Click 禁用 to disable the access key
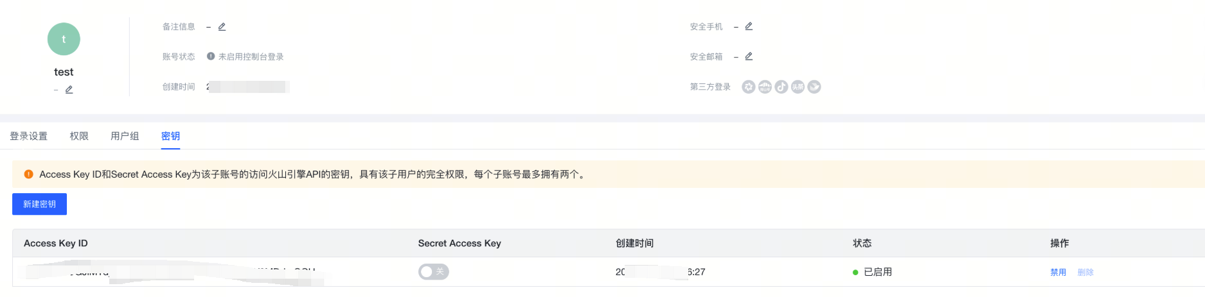 coord(1058,273)
